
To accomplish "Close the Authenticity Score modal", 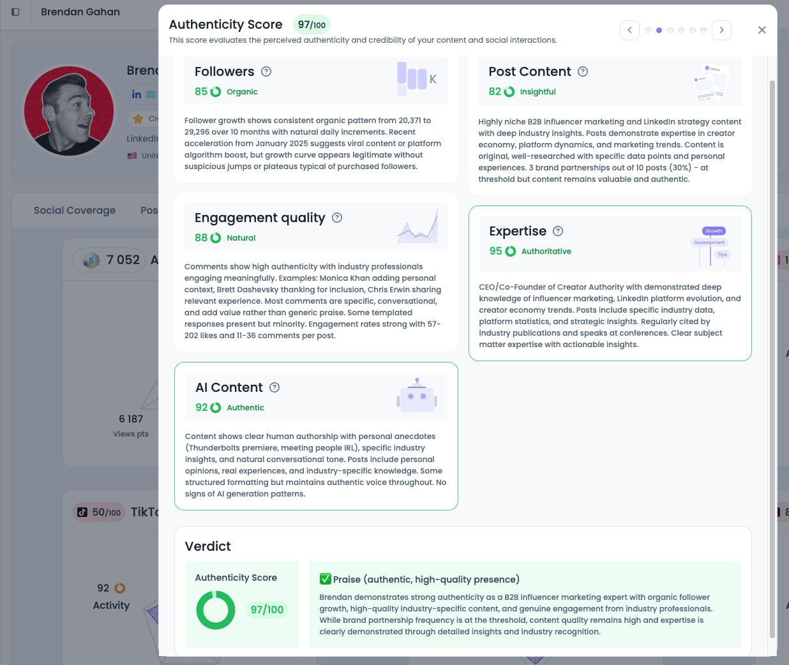I will (762, 29).
